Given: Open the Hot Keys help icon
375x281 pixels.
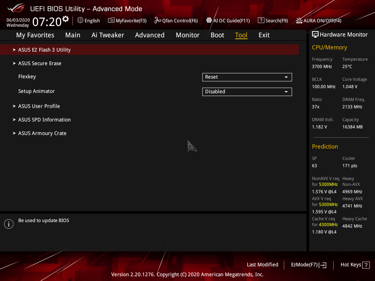Looking at the screenshot, I should pos(365,265).
